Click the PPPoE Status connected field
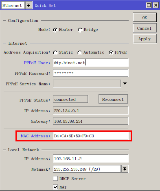The height and width of the screenshot is (191, 160). point(70,99)
